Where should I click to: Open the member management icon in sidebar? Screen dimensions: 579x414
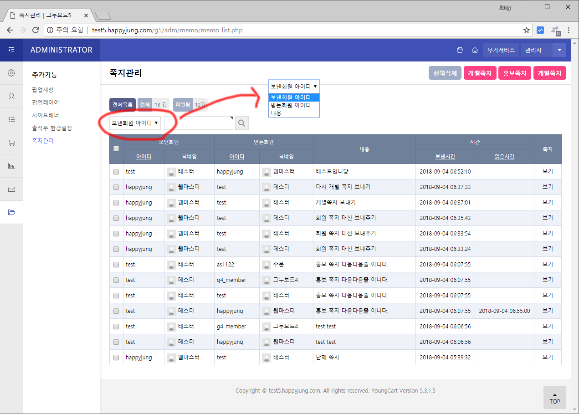click(x=11, y=96)
